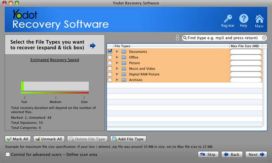This screenshot has height=163, width=272.
Task: Tick the Office checkbox
Action: tap(110, 57)
